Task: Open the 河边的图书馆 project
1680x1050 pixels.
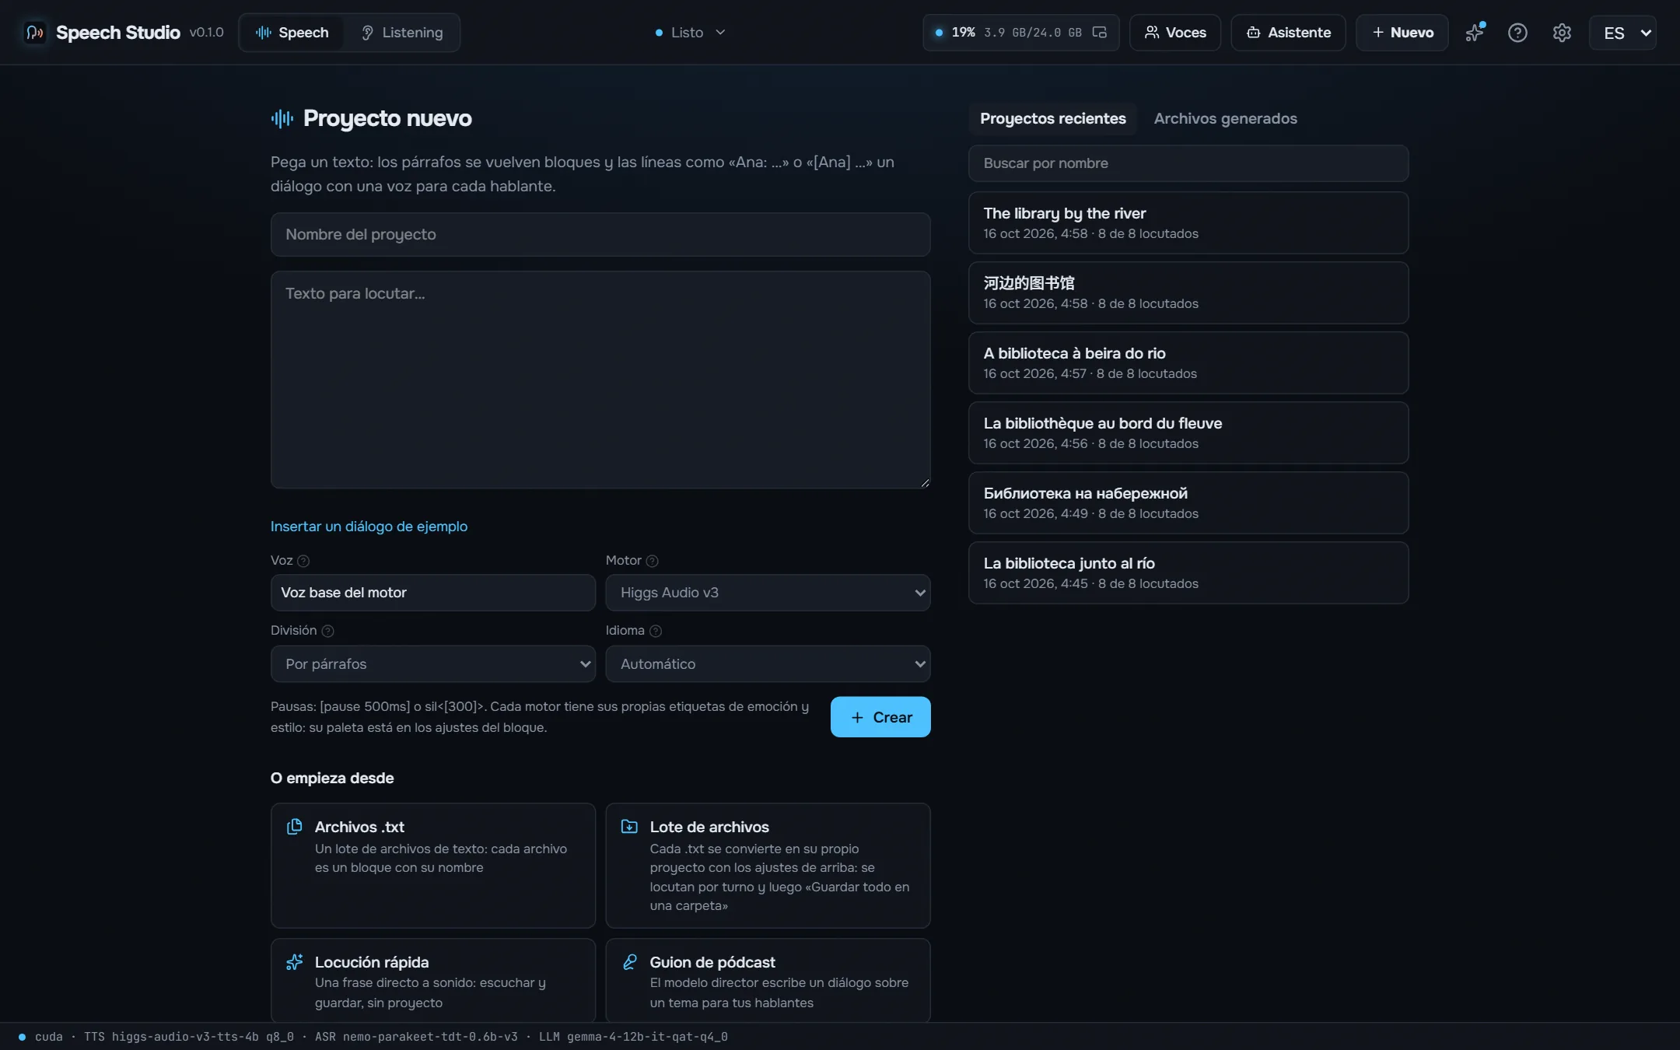Action: [1188, 293]
